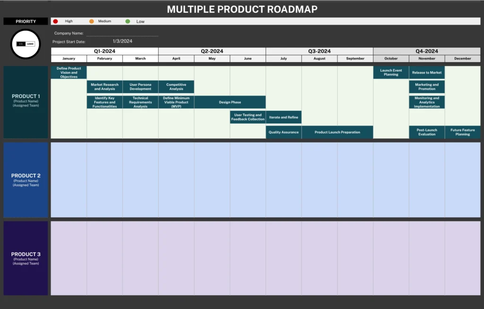Select the Q4-2024 quarter header
The image size is (484, 309).
(427, 51)
